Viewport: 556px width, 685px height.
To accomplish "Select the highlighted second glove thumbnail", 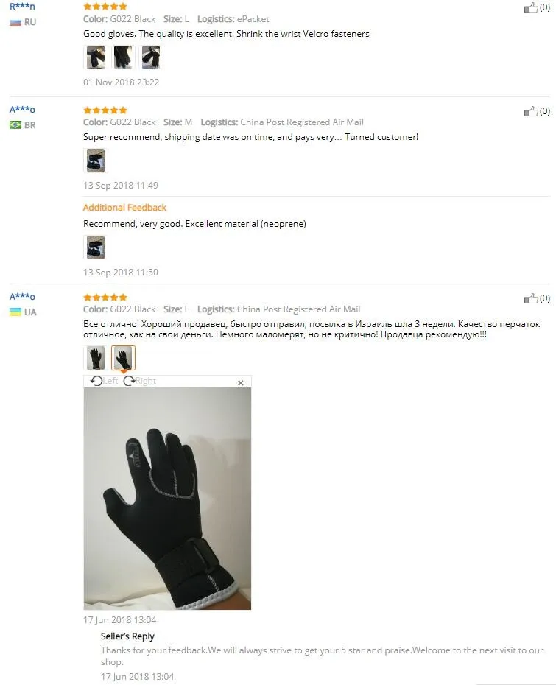I will [x=123, y=358].
